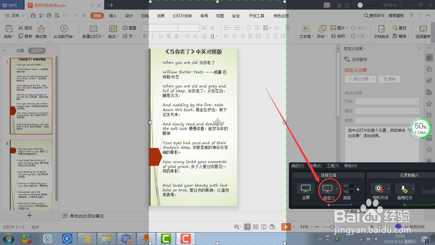Toggle Bold formatting
The image size is (435, 245).
(x=145, y=36)
